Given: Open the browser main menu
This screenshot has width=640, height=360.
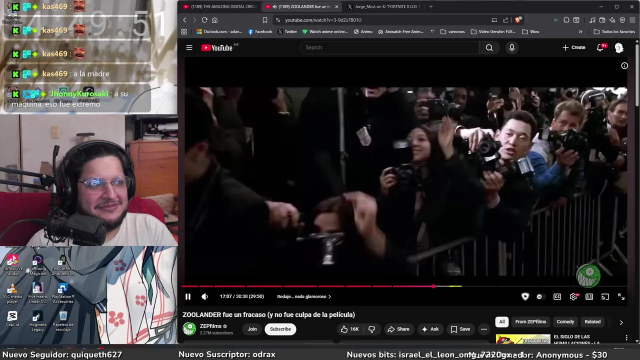Looking at the screenshot, I should click(x=632, y=20).
